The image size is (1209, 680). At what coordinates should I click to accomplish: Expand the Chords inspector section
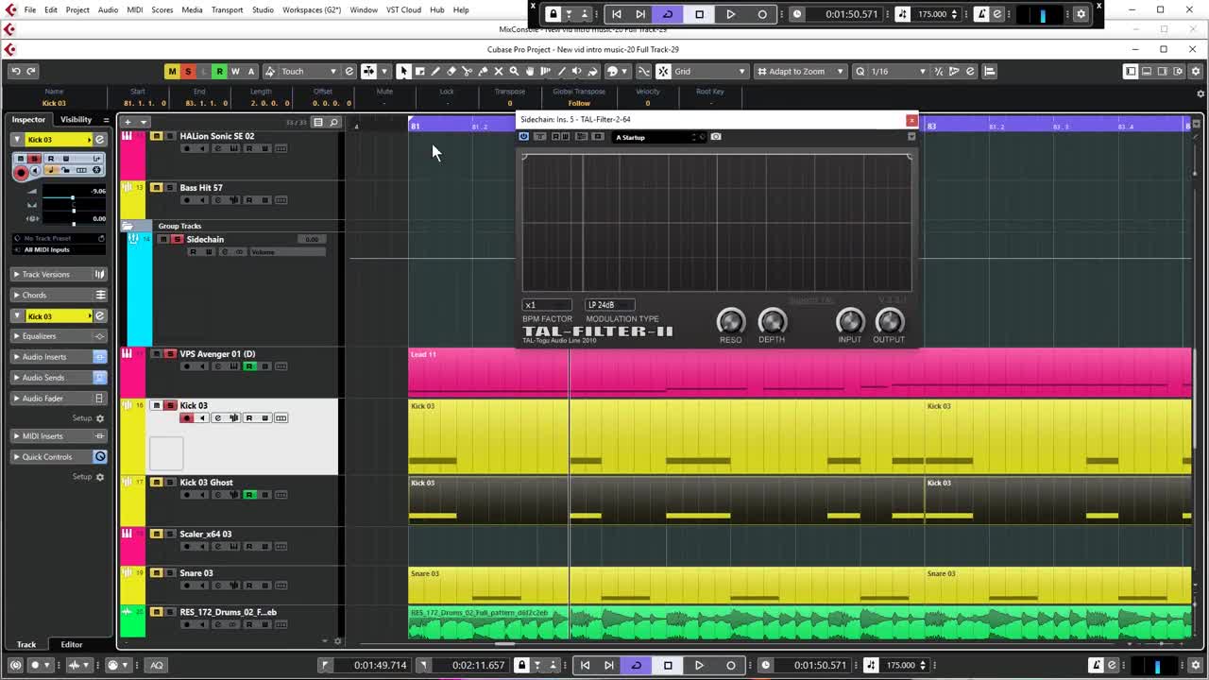coord(59,295)
